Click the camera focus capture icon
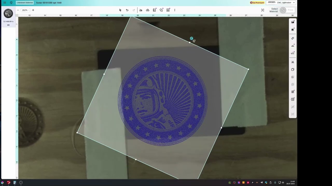Image resolution: width=332 pixels, height=186 pixels. pos(263,10)
